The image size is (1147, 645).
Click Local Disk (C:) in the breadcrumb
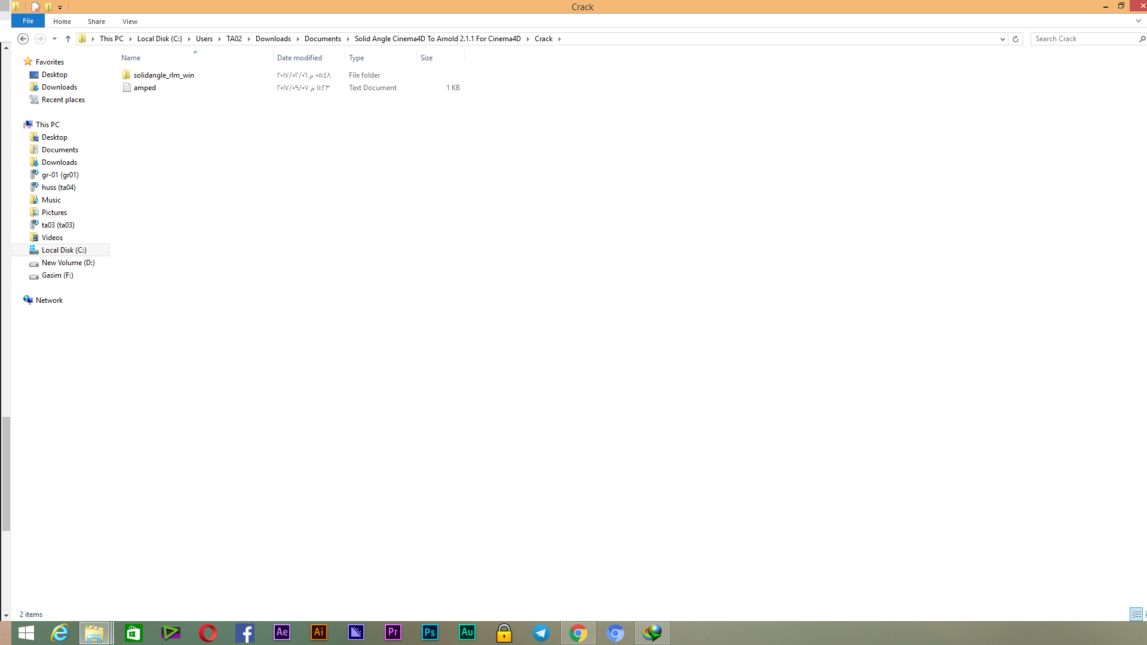(x=160, y=39)
